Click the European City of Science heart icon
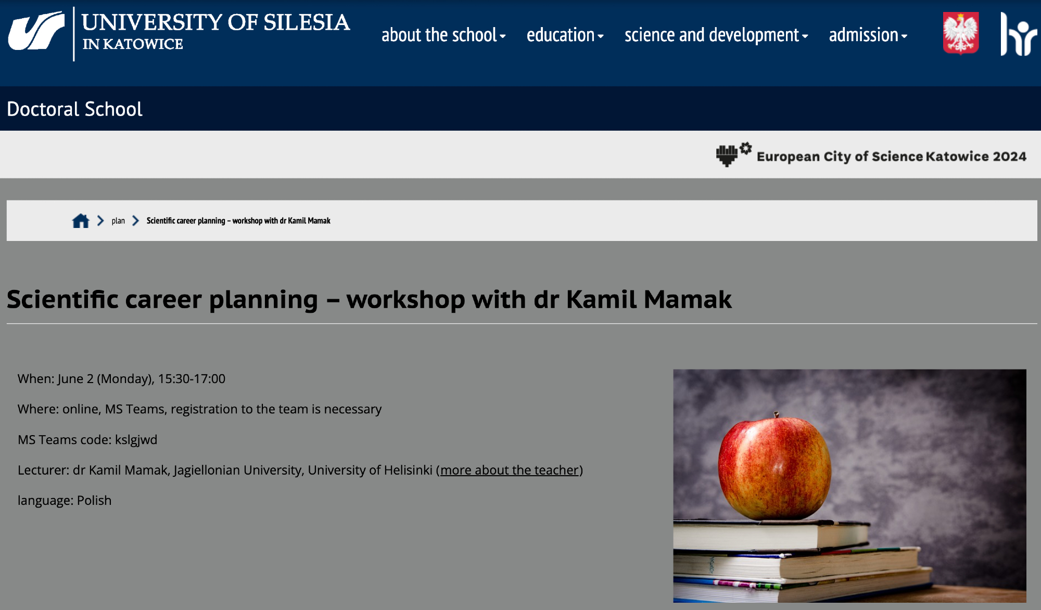The height and width of the screenshot is (610, 1041). [733, 155]
